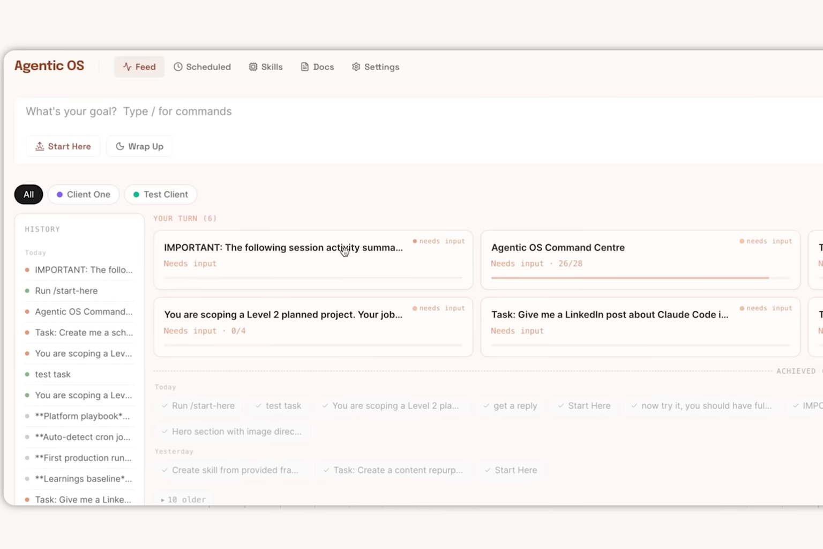Open "Agentic OS Command..." in History
This screenshot has height=549, width=823.
[x=79, y=311]
